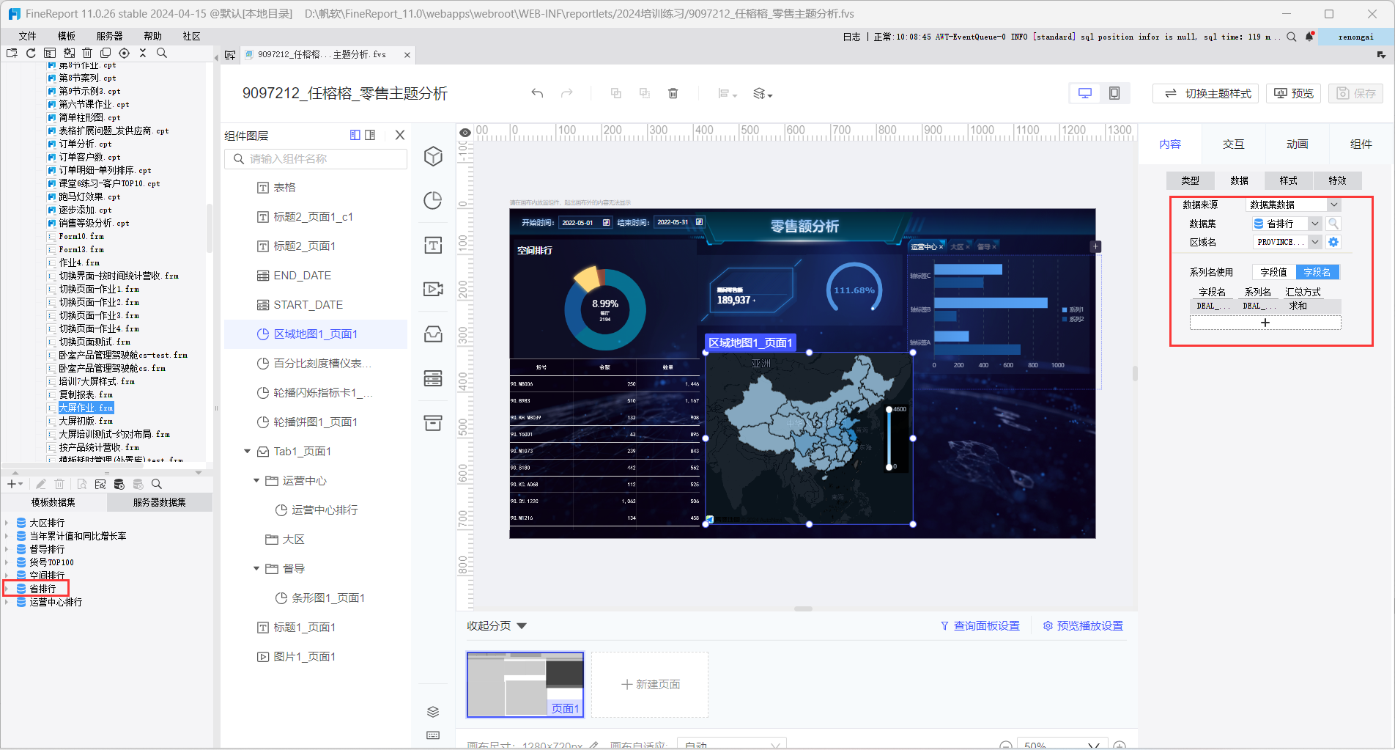The height and width of the screenshot is (750, 1395).
Task: Expand the 大区排行 dataset node
Action: (7, 523)
